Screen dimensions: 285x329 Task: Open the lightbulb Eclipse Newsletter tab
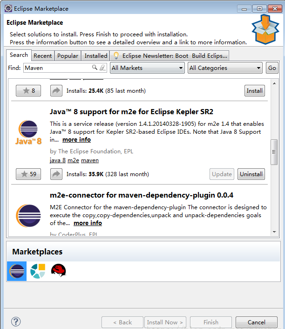click(x=169, y=56)
